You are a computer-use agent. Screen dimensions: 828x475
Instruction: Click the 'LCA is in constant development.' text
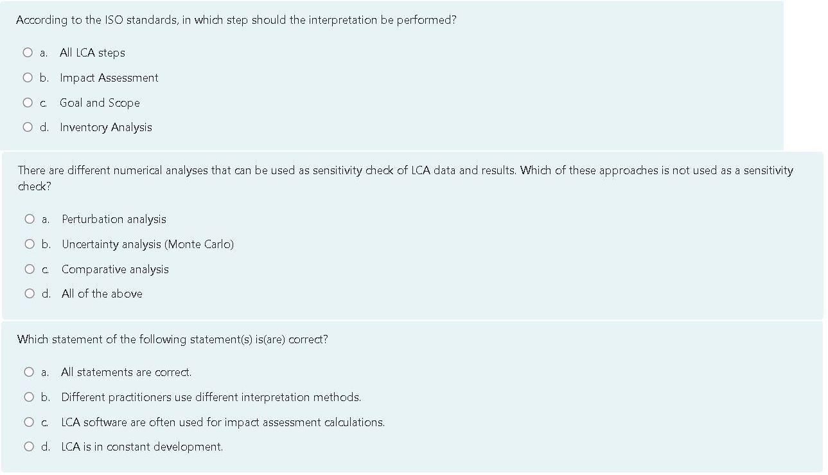(x=142, y=447)
